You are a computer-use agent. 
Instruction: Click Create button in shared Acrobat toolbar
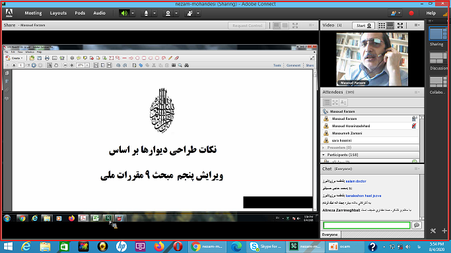15,58
